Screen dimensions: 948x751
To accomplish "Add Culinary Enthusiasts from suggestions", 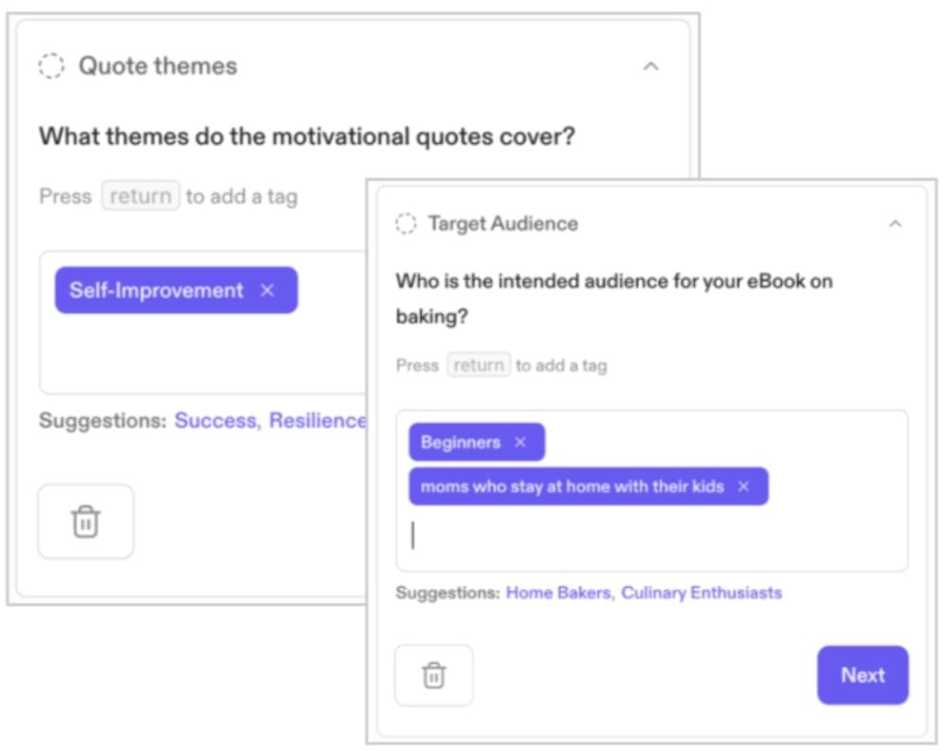I will coord(702,593).
